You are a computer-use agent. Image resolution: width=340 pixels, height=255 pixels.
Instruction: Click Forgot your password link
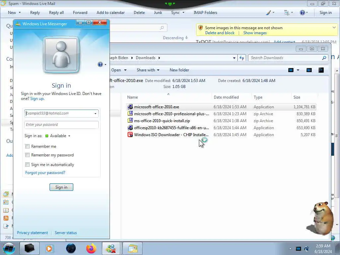pyautogui.click(x=45, y=173)
